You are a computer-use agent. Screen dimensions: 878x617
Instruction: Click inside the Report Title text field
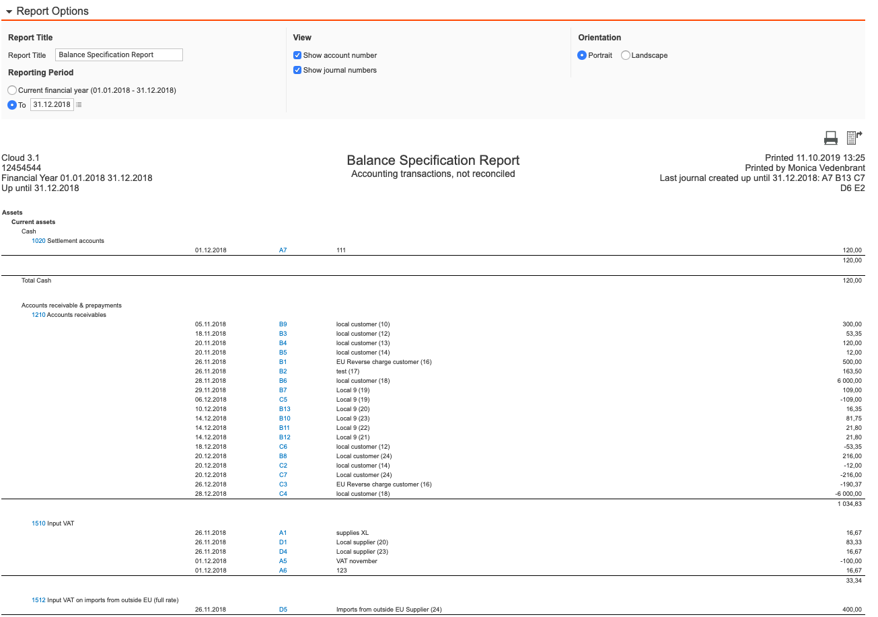point(118,55)
